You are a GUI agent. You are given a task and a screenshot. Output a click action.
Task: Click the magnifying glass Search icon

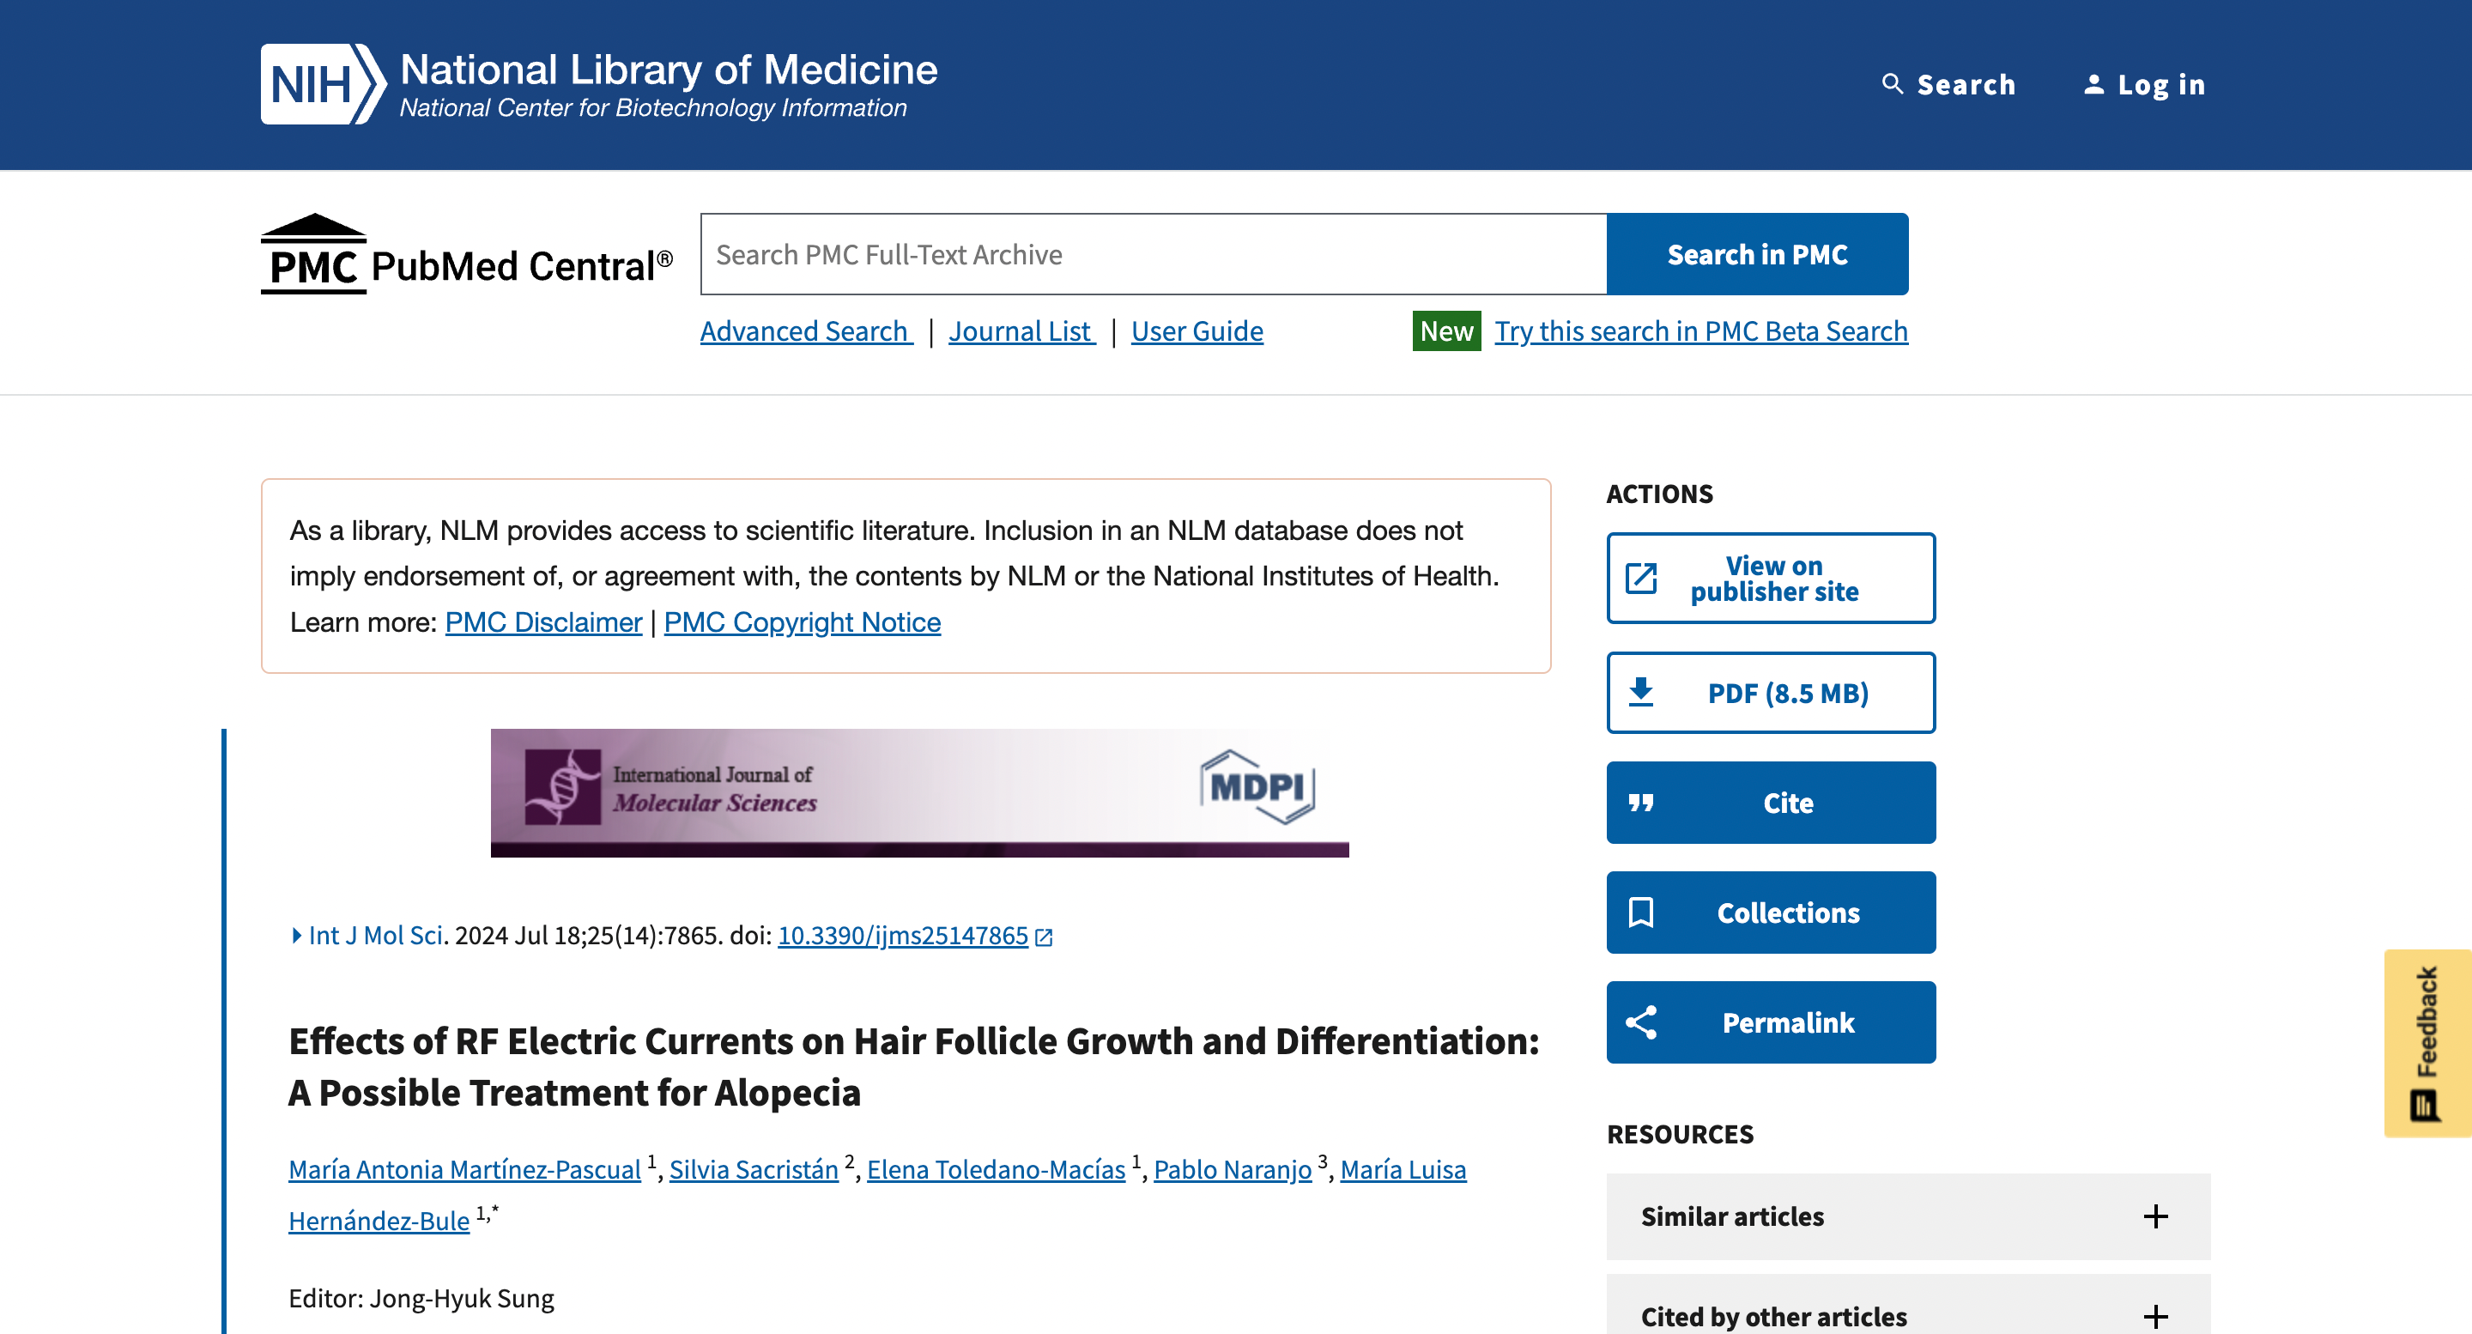1892,84
